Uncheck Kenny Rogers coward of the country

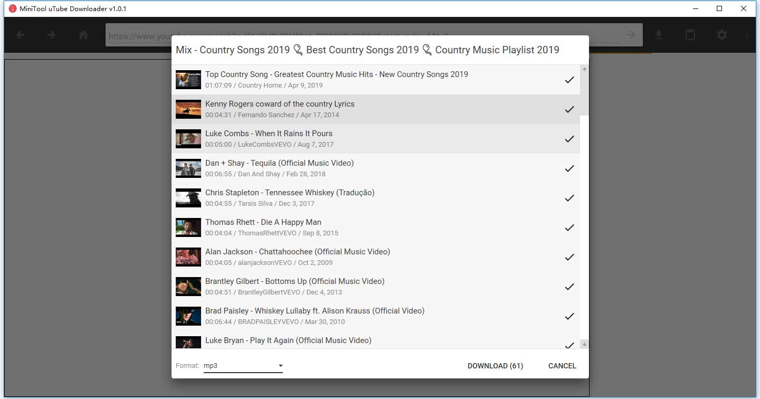[x=569, y=109]
